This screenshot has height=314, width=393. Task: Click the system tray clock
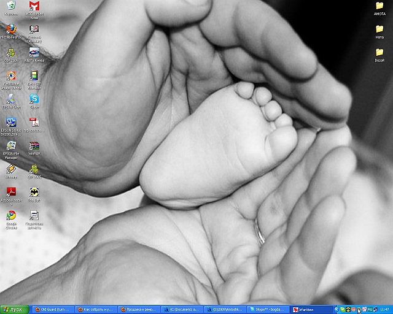[x=385, y=310]
